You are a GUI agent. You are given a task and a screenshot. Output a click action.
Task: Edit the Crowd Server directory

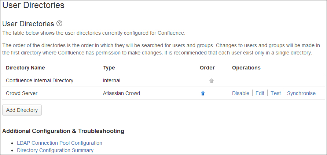click(260, 93)
